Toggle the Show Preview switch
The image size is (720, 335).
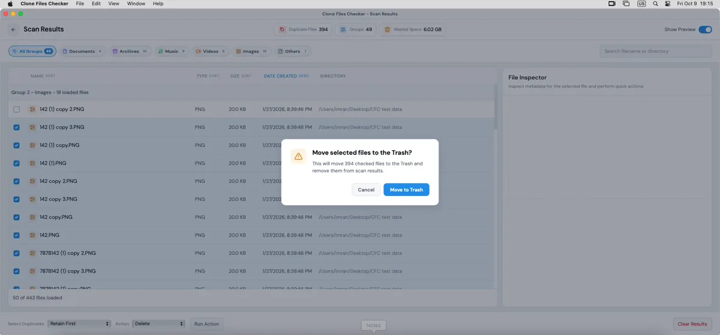click(x=705, y=29)
